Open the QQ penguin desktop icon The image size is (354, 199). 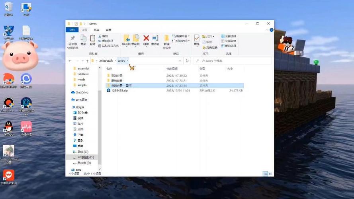[x=8, y=129]
